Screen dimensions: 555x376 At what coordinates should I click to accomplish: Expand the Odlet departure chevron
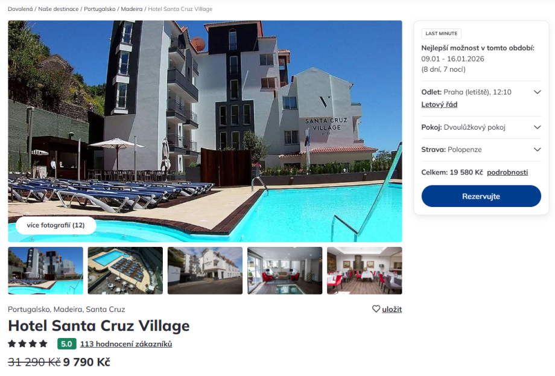coord(537,92)
